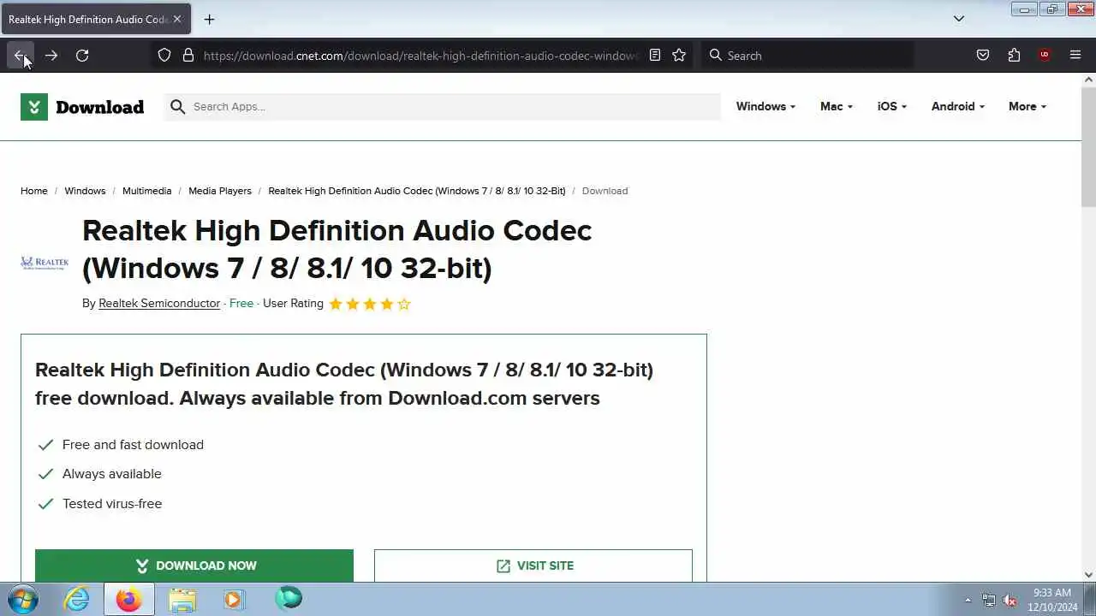
Task: Expand the Windows menu
Action: coord(765,106)
